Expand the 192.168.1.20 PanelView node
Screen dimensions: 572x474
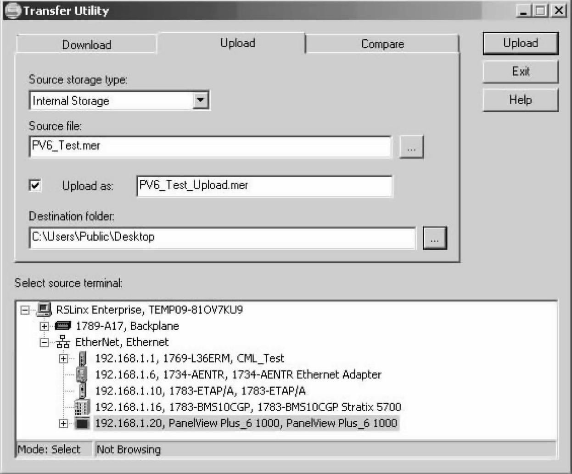click(63, 424)
